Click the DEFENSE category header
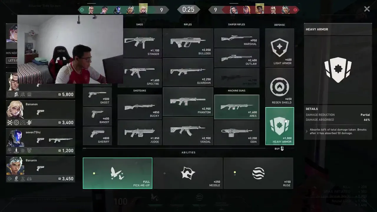The image size is (377, 212). (x=280, y=25)
